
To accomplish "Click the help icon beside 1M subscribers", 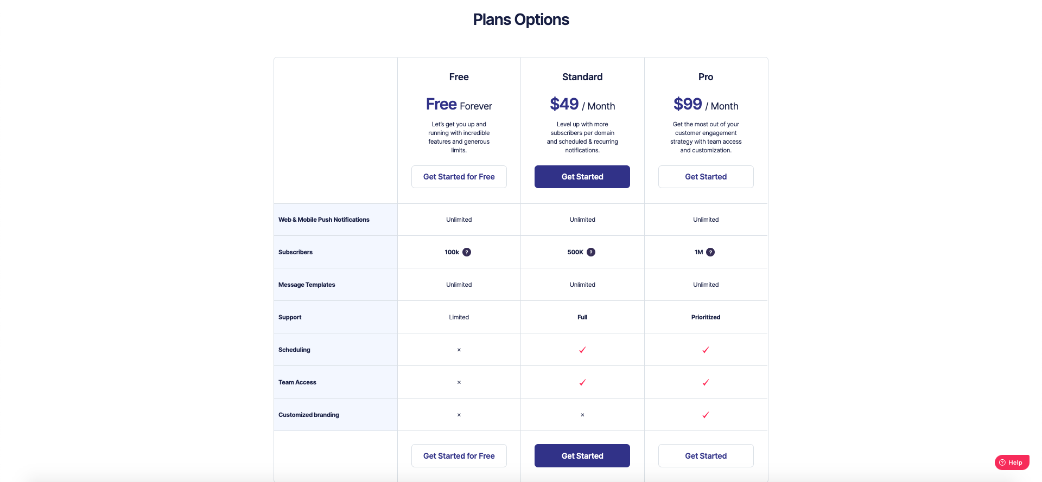I will (710, 252).
